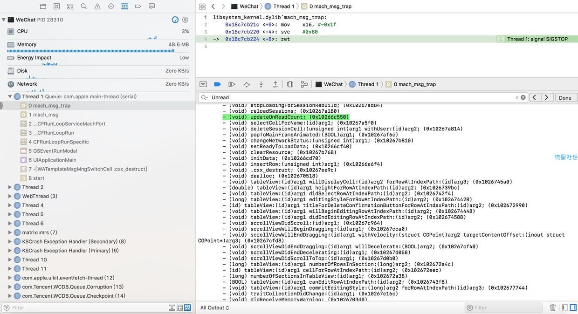Go to next search match
The height and width of the screenshot is (314, 578).
[x=547, y=97]
